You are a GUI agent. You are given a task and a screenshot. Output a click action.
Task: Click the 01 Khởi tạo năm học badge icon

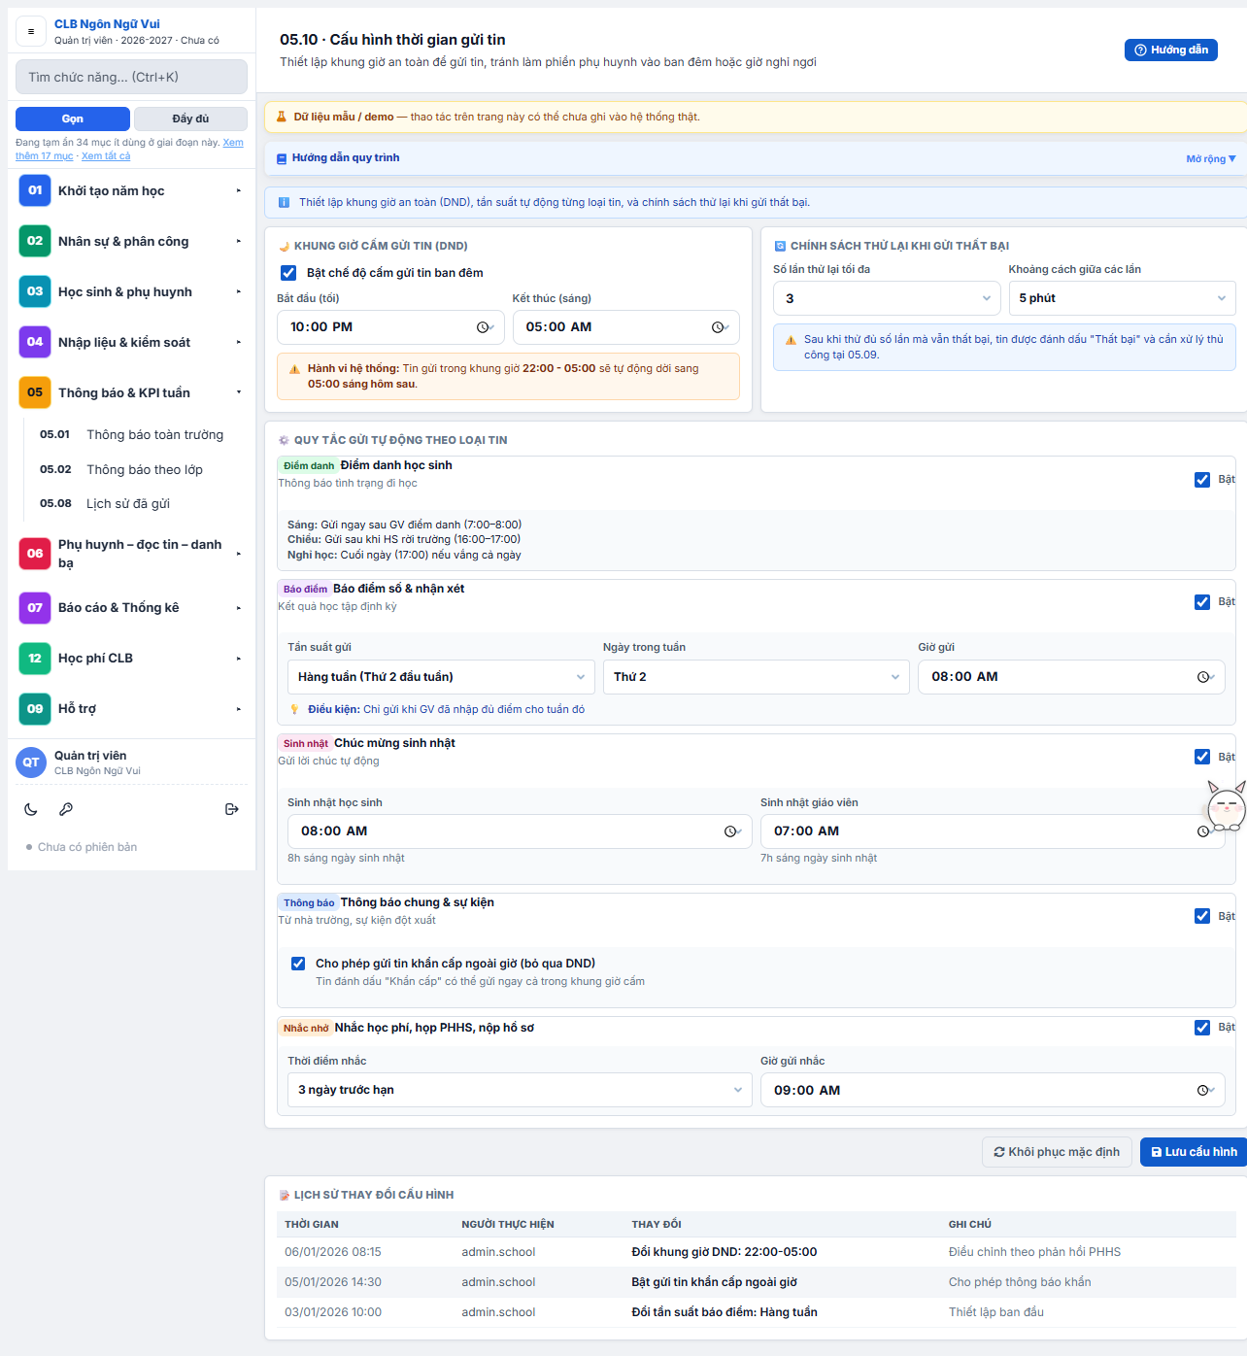click(35, 190)
